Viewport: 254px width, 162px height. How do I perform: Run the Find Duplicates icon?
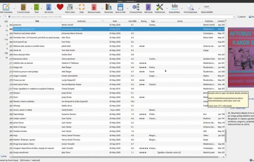click(x=190, y=7)
